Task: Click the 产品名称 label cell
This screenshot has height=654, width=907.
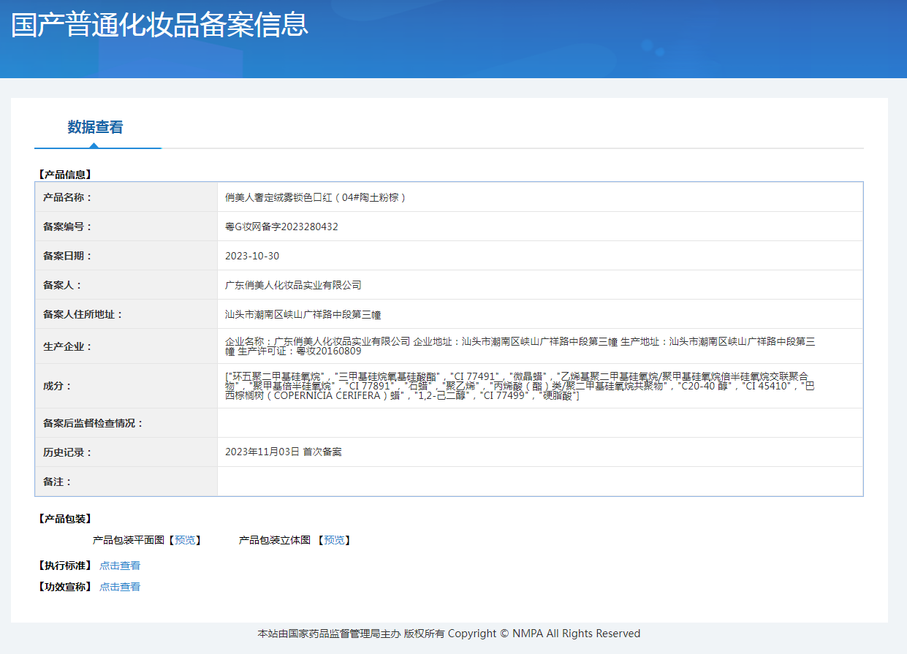Action: [x=68, y=197]
